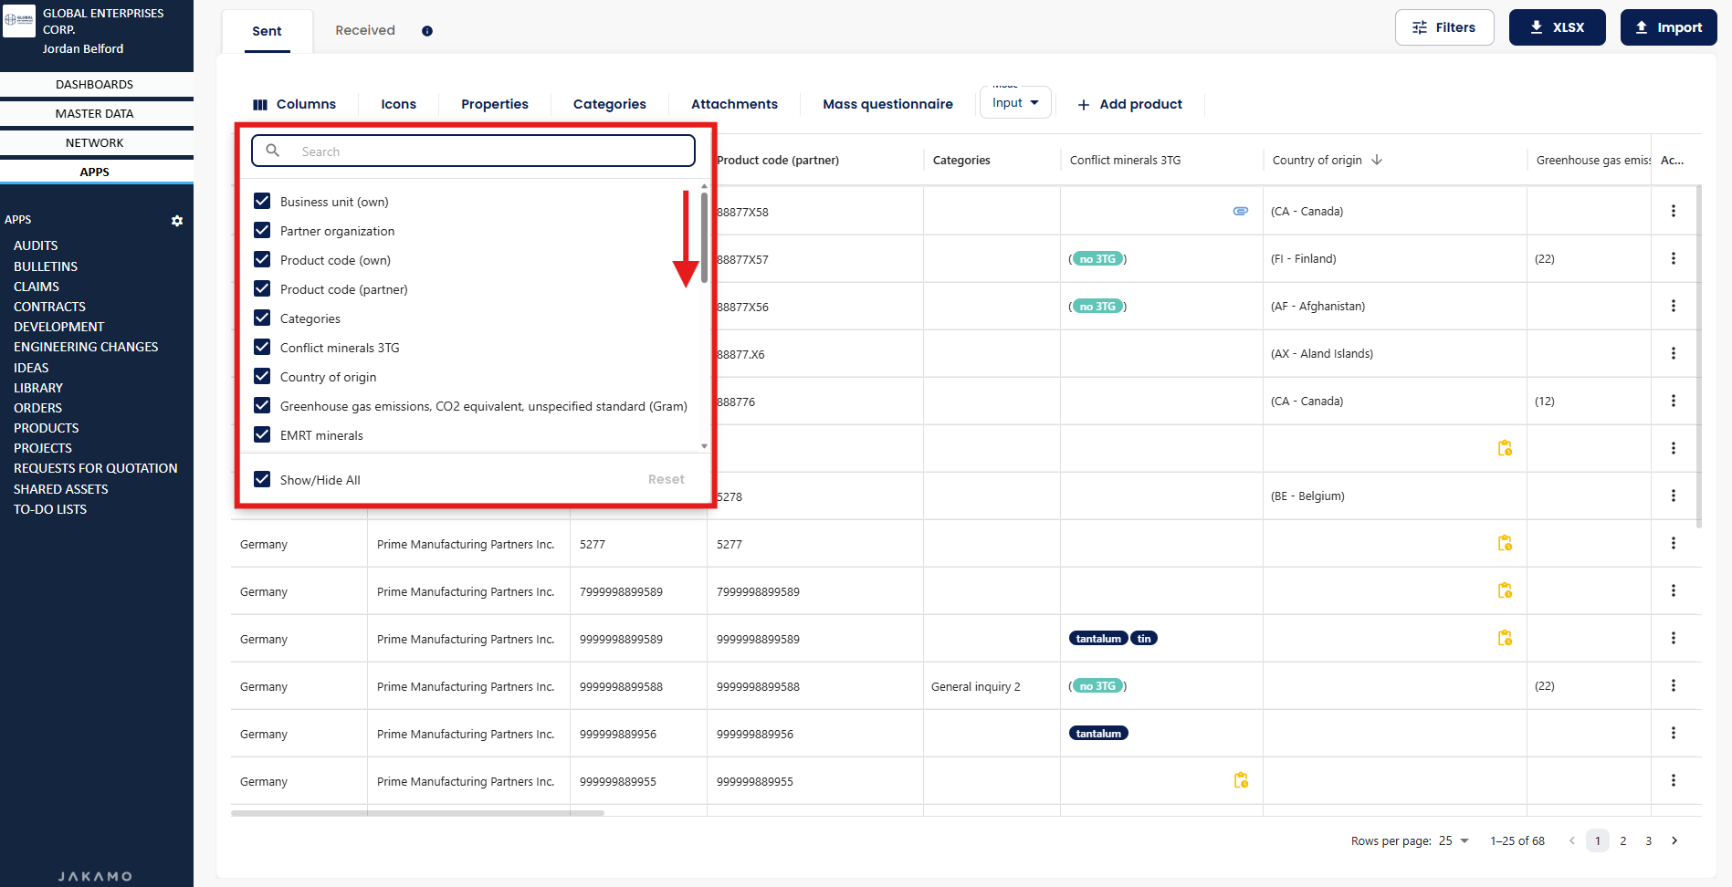This screenshot has width=1732, height=887.
Task: Click the clipboard icon in row 5277
Action: 1505,544
